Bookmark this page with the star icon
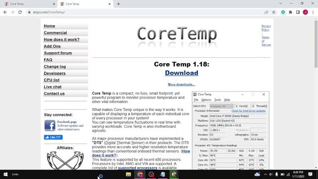The width and height of the screenshot is (318, 179). tap(274, 12)
